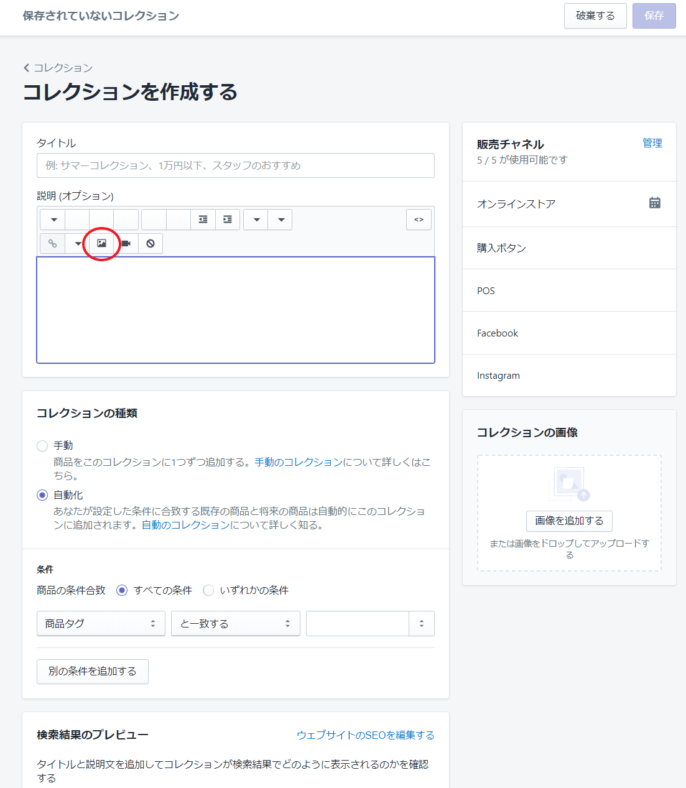Click 別の条件を追加する button
Image resolution: width=686 pixels, height=788 pixels.
tap(93, 672)
